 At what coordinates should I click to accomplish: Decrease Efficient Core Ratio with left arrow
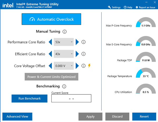[x=51, y=54]
